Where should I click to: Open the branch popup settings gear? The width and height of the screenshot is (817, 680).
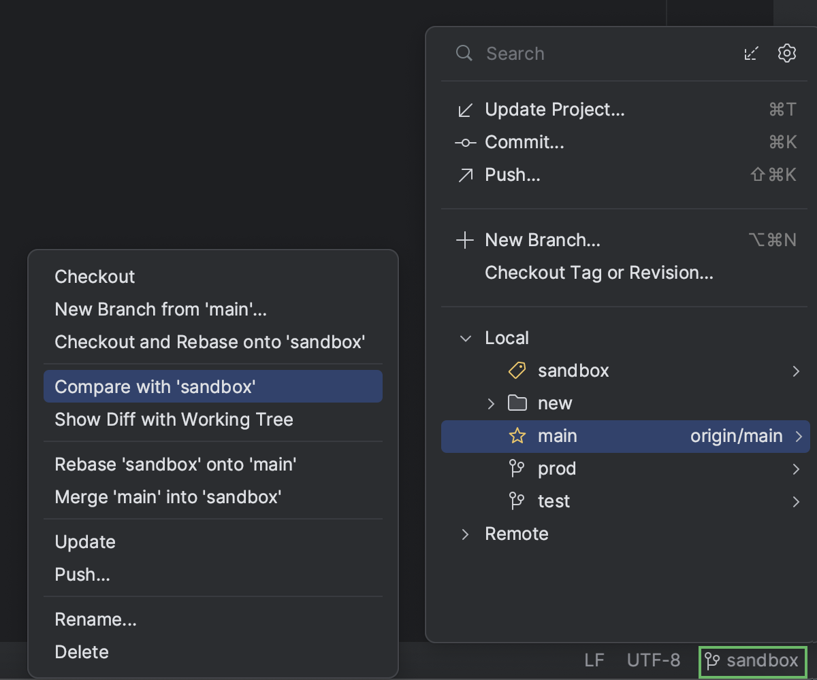click(787, 53)
